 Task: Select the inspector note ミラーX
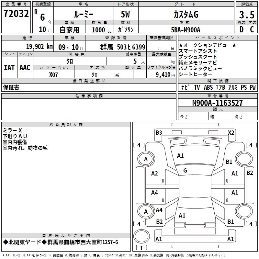[12, 130]
